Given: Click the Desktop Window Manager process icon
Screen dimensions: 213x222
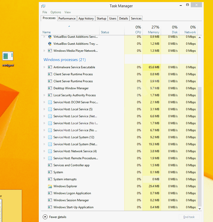Looking at the screenshot, I should click(x=50, y=88).
